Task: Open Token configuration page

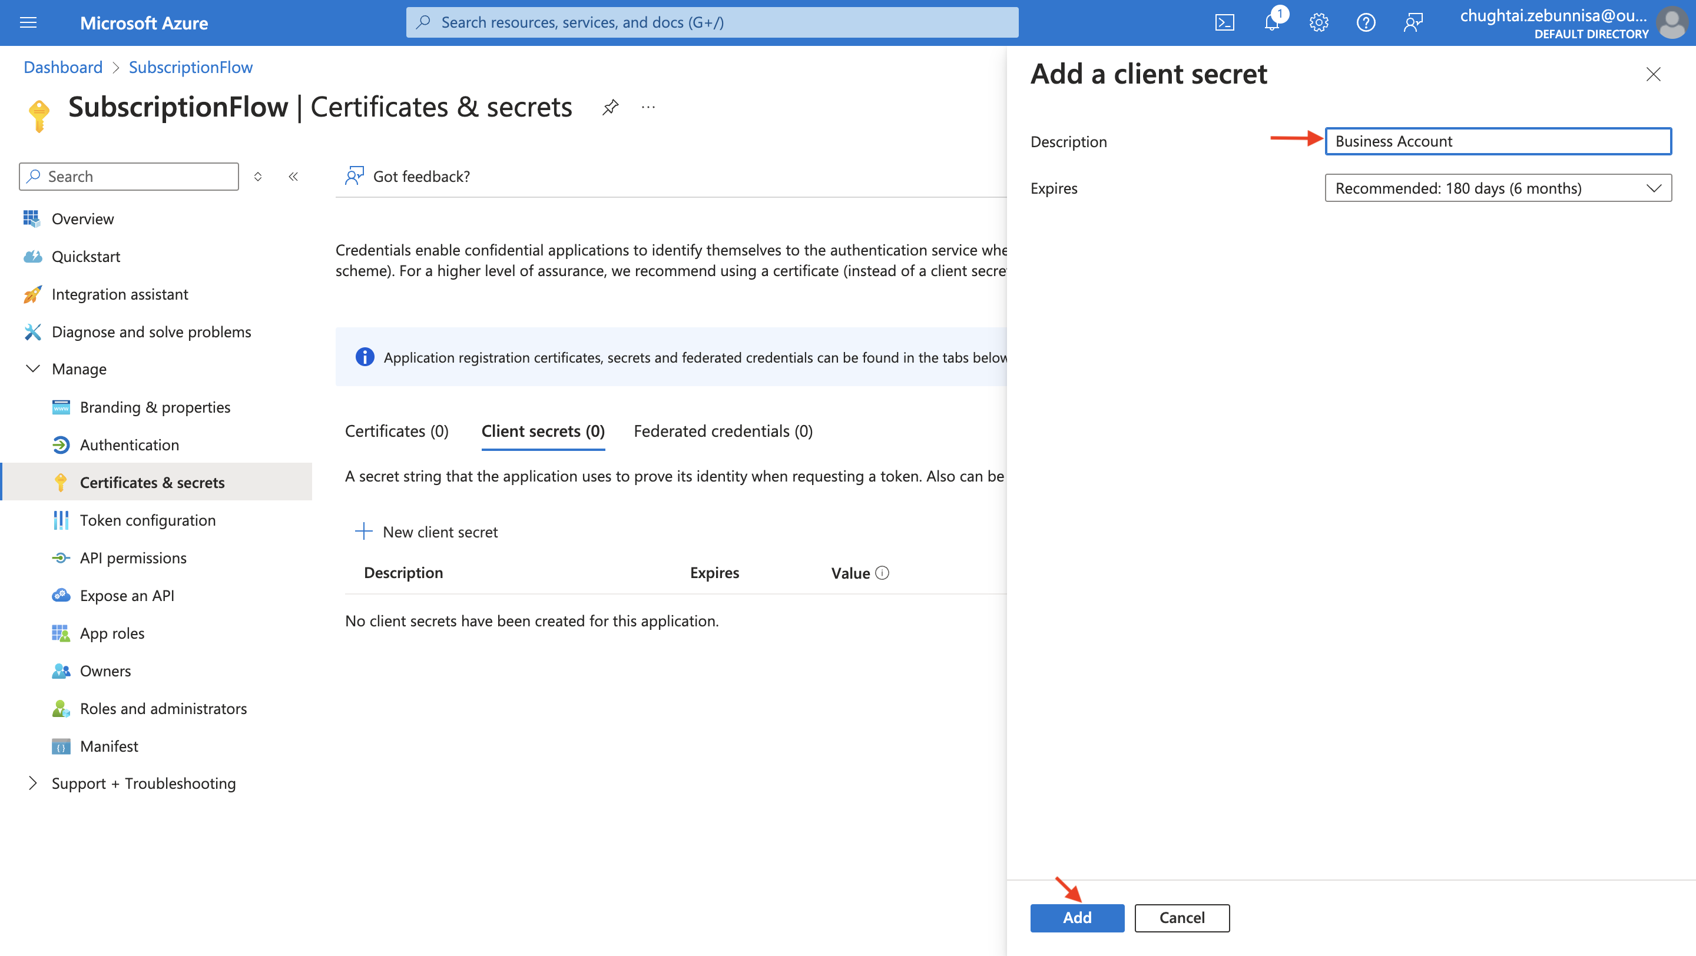Action: click(147, 520)
